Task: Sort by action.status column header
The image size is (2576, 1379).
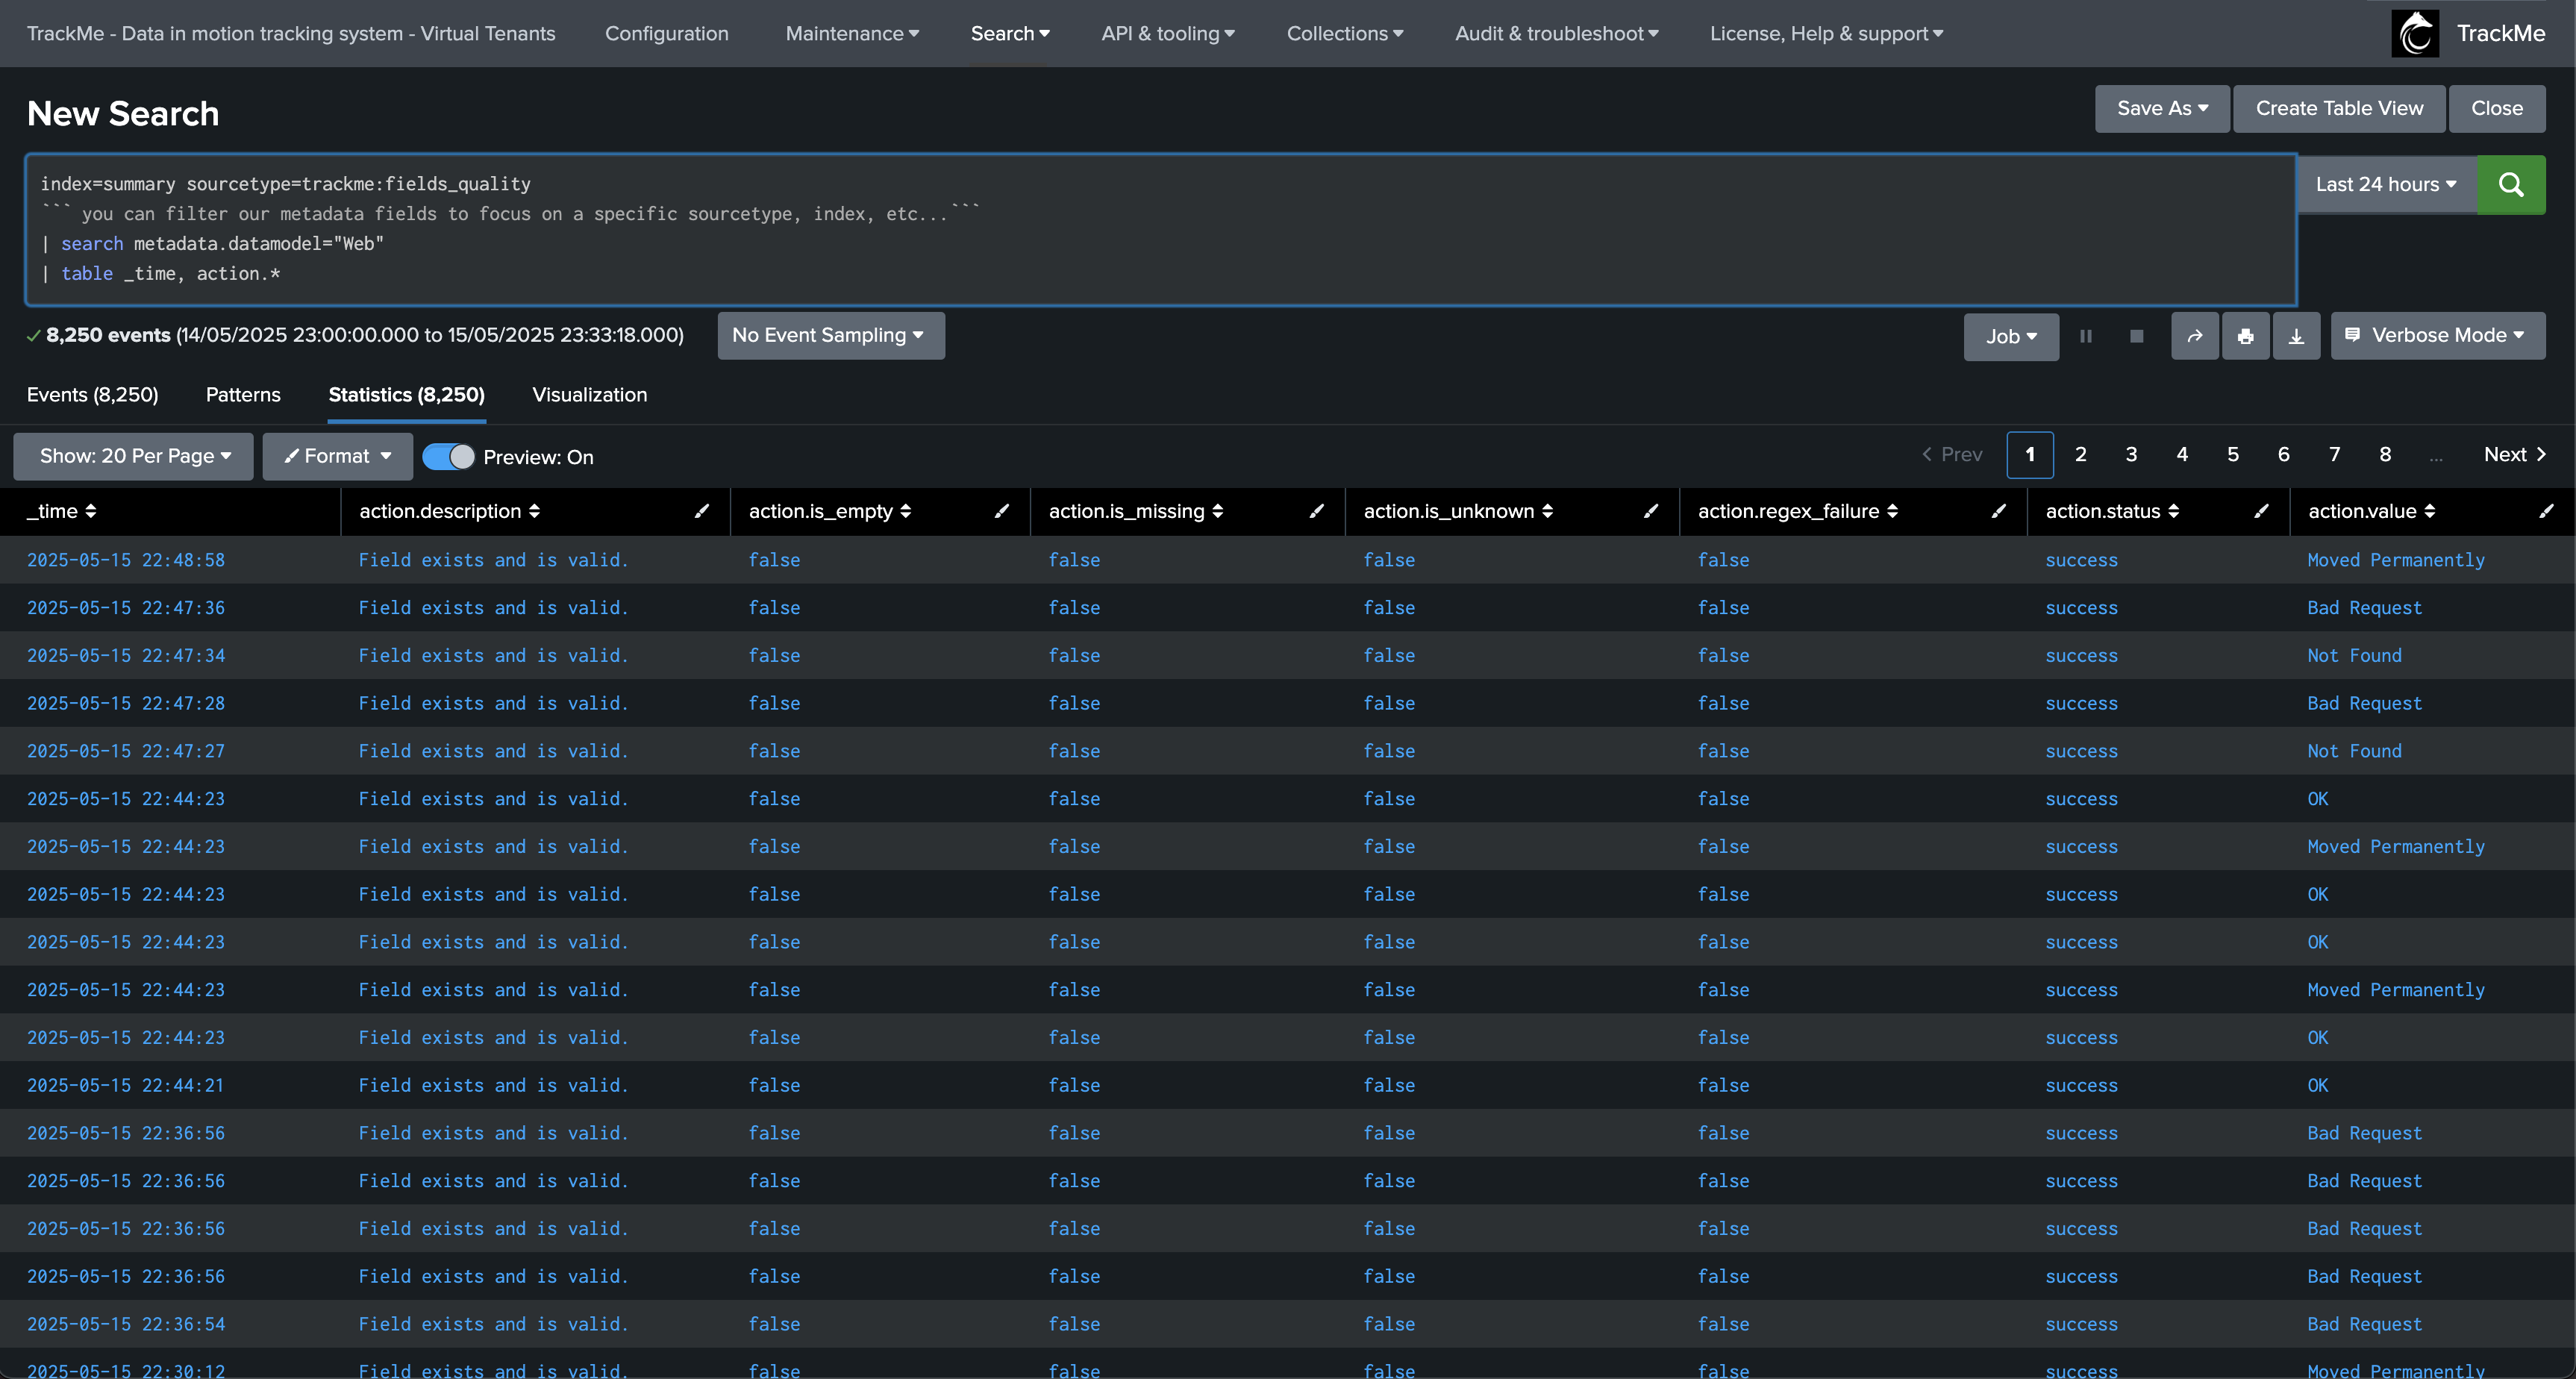Action: click(2112, 511)
